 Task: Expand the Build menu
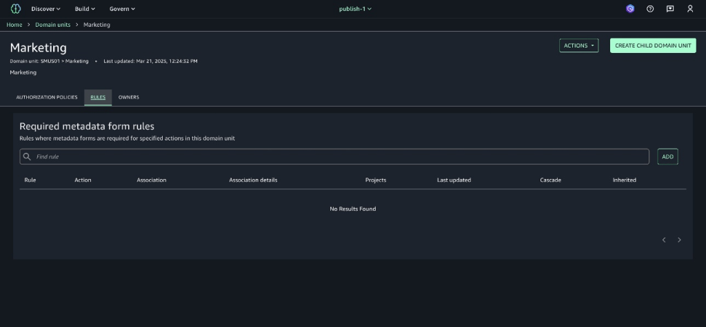(85, 9)
